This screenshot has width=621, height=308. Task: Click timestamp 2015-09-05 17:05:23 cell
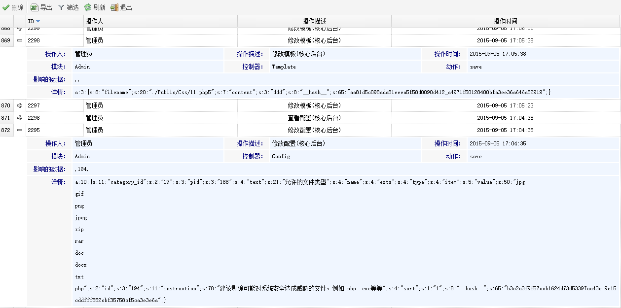[x=505, y=105]
